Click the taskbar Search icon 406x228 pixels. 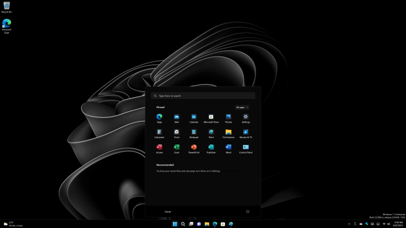tap(183, 224)
